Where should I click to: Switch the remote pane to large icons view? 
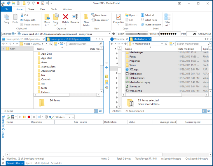coord(100,111)
